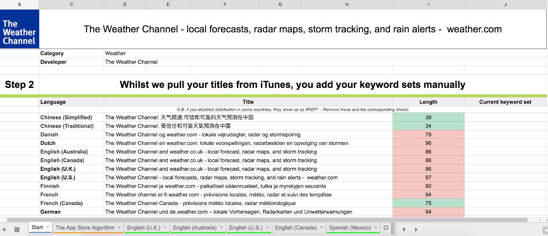Select the Danish language cell
The image size is (548, 236).
tap(71, 135)
